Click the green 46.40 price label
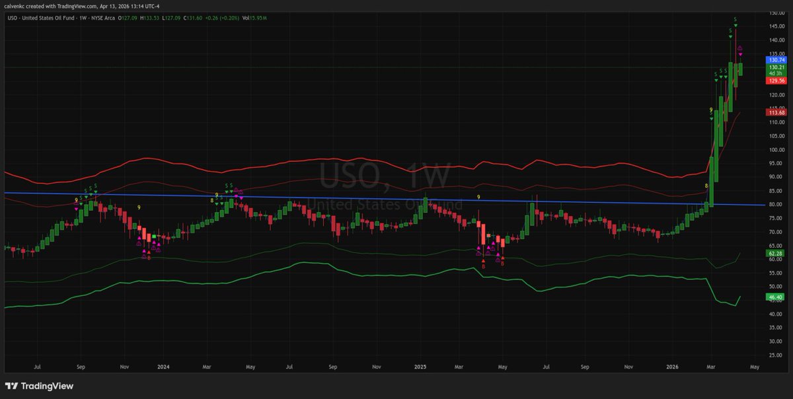The image size is (793, 399). (774, 297)
